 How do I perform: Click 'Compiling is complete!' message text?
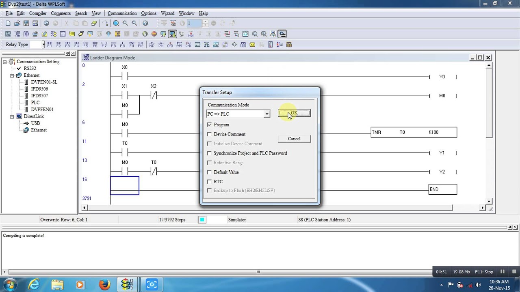click(x=24, y=236)
